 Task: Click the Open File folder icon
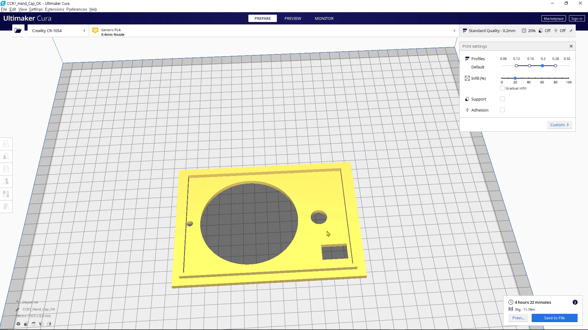18,31
